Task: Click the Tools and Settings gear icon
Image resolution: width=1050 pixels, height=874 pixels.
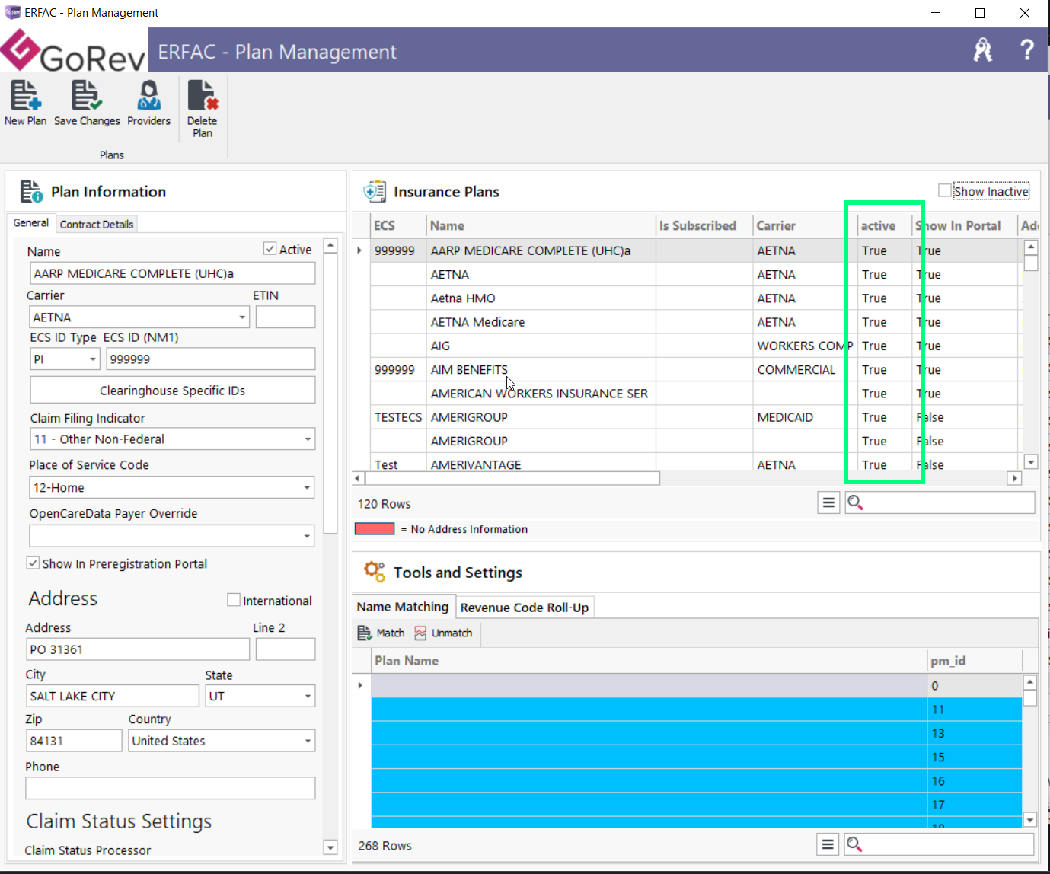Action: (x=374, y=571)
